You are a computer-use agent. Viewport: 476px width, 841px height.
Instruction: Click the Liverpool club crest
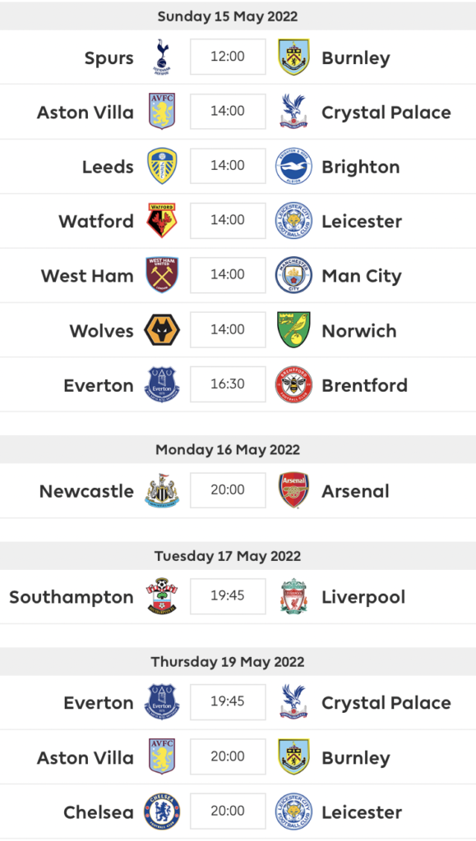pos(294,596)
